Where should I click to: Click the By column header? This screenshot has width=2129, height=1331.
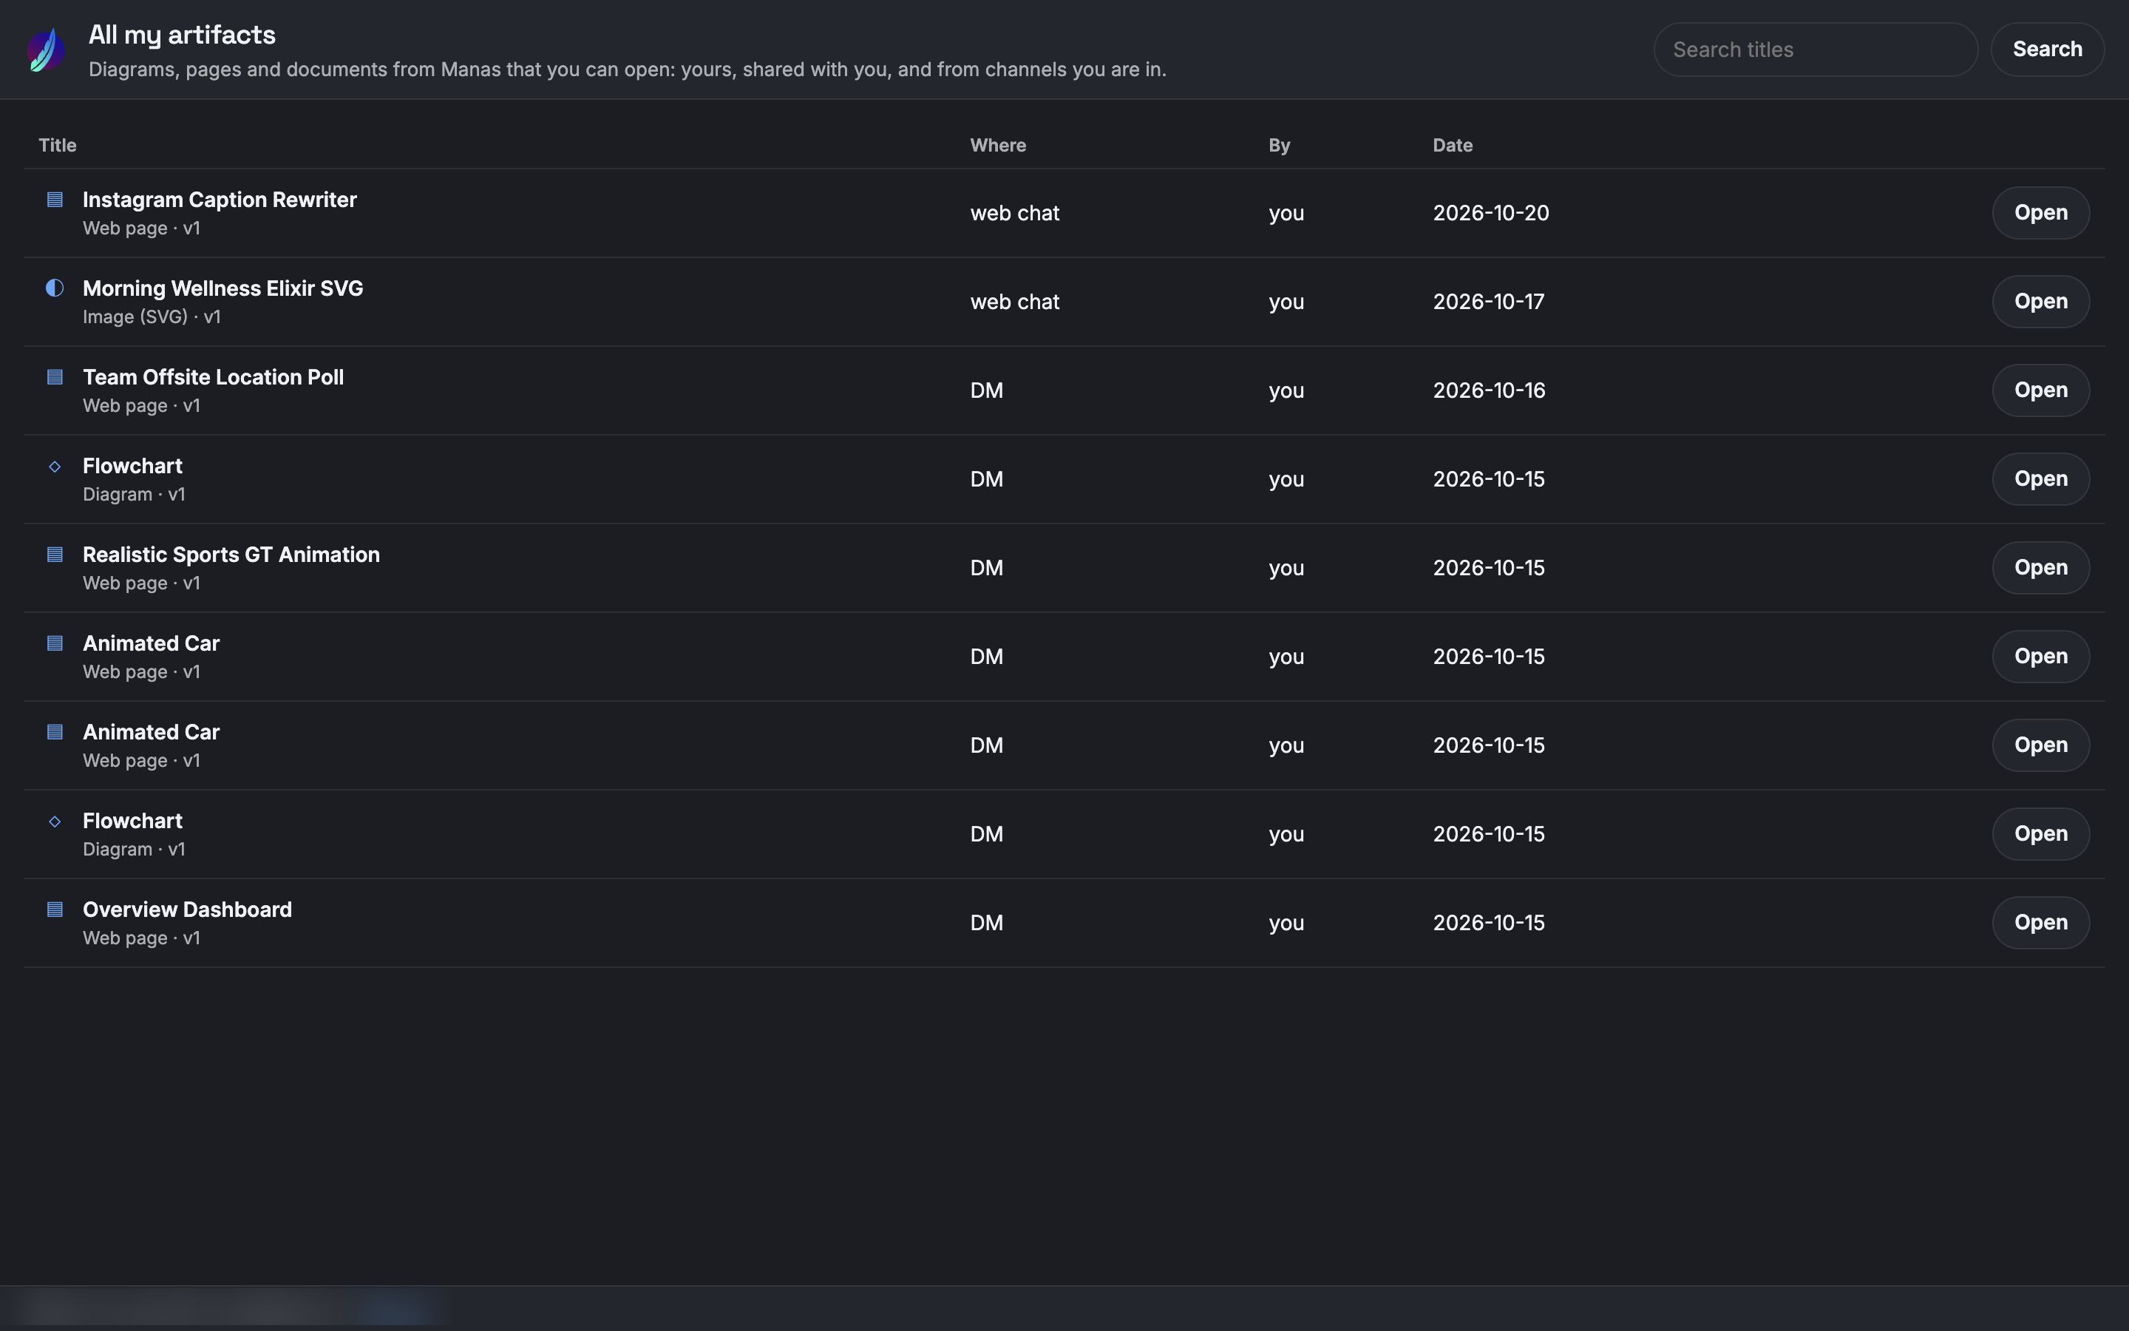tap(1279, 145)
